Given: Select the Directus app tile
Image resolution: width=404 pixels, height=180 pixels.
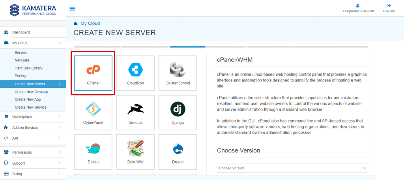Looking at the screenshot, I should click(135, 112).
